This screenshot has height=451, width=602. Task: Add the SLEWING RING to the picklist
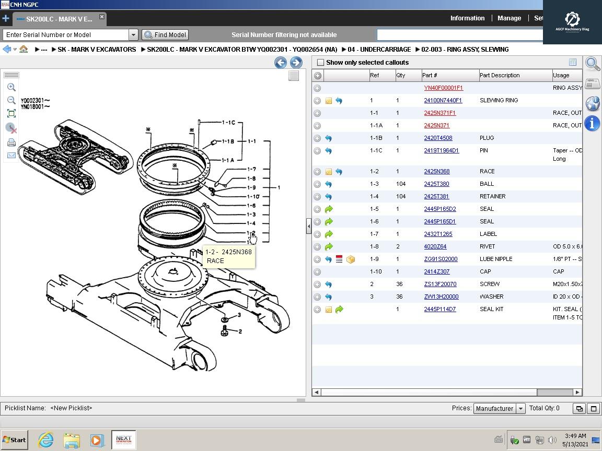point(317,100)
